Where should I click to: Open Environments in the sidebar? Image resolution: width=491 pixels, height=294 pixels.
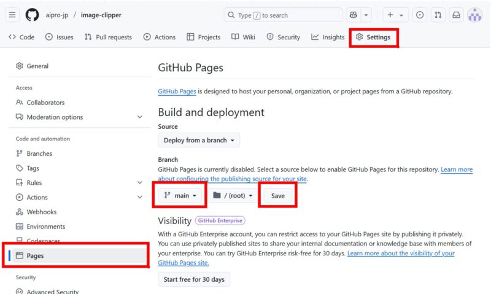click(x=80, y=226)
